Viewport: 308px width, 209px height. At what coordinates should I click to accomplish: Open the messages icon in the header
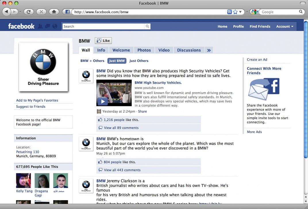(x=47, y=26)
